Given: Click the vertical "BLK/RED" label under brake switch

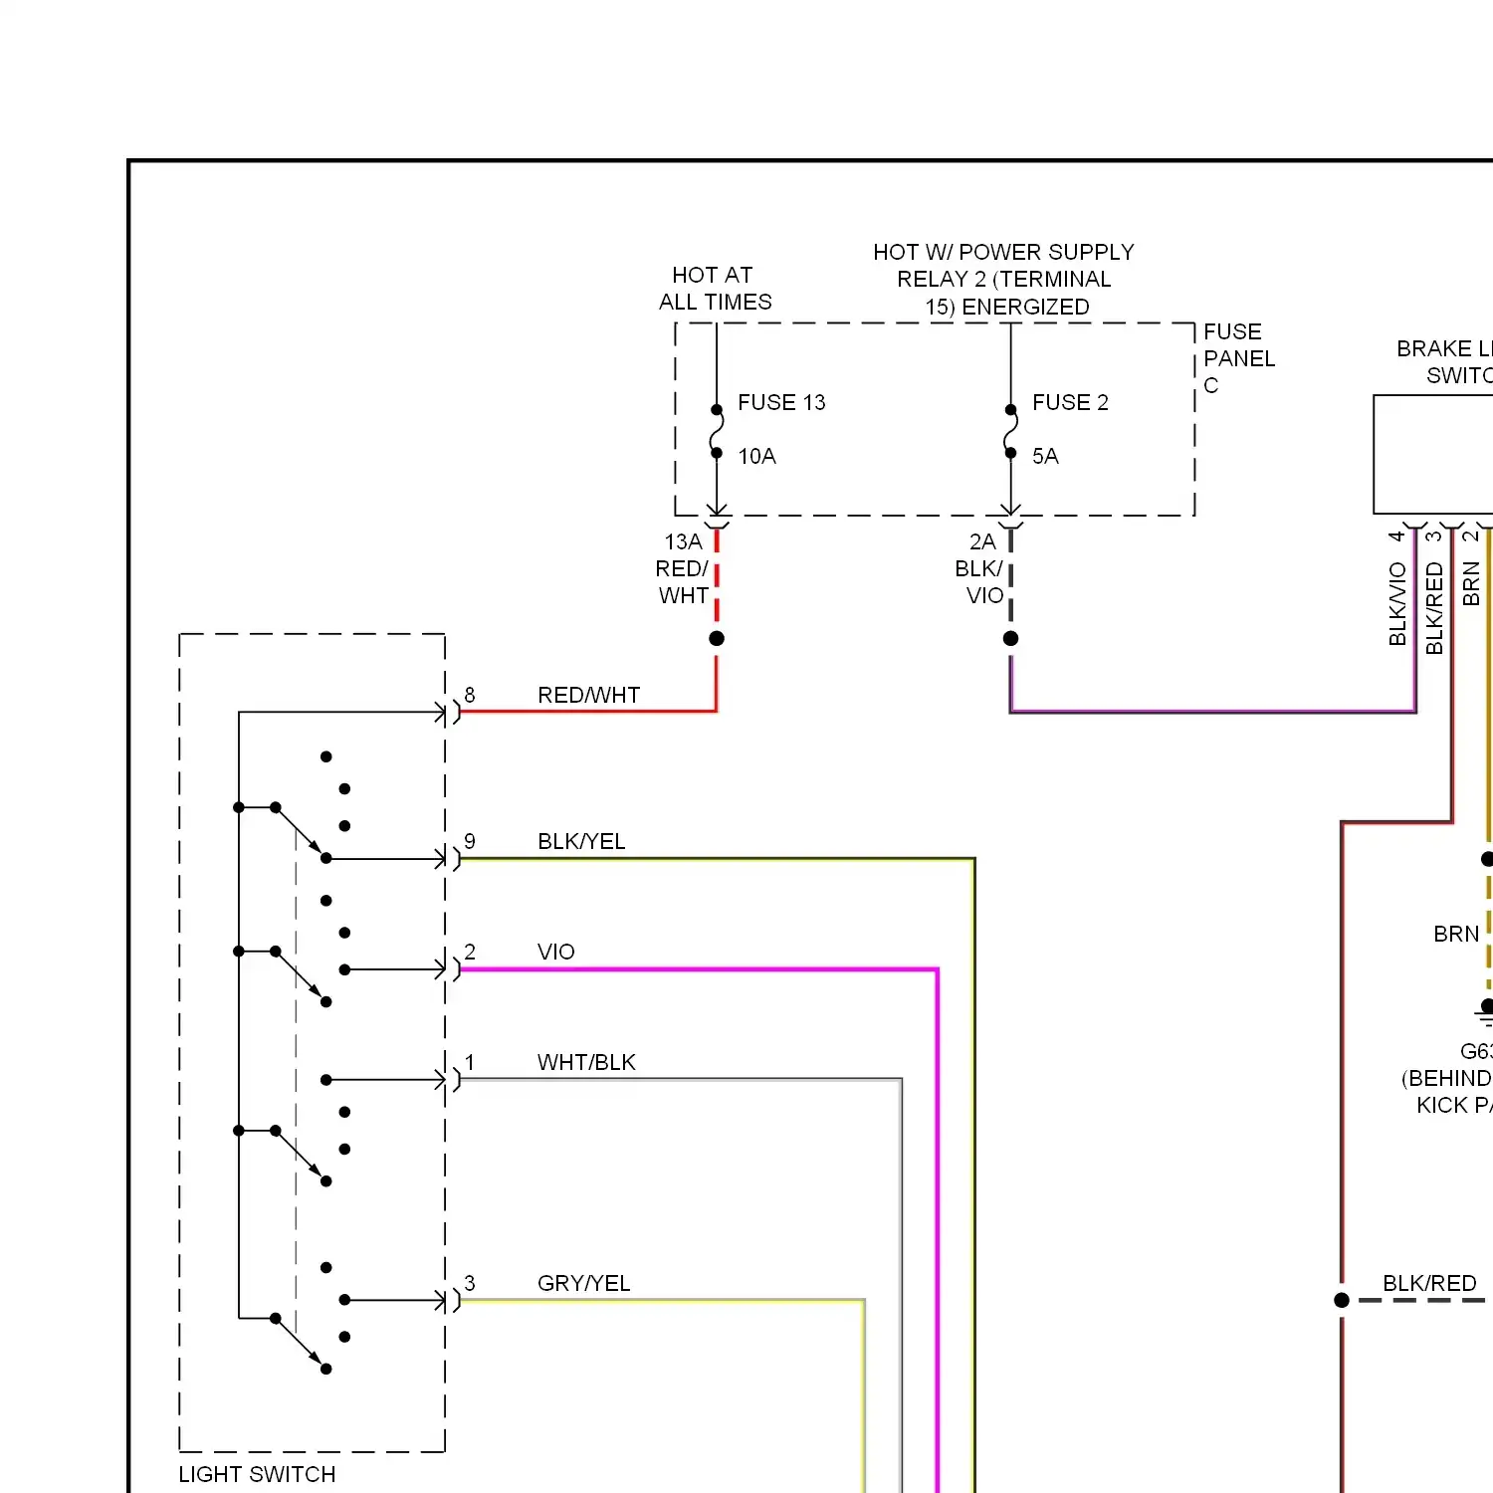Looking at the screenshot, I should coord(1434,608).
